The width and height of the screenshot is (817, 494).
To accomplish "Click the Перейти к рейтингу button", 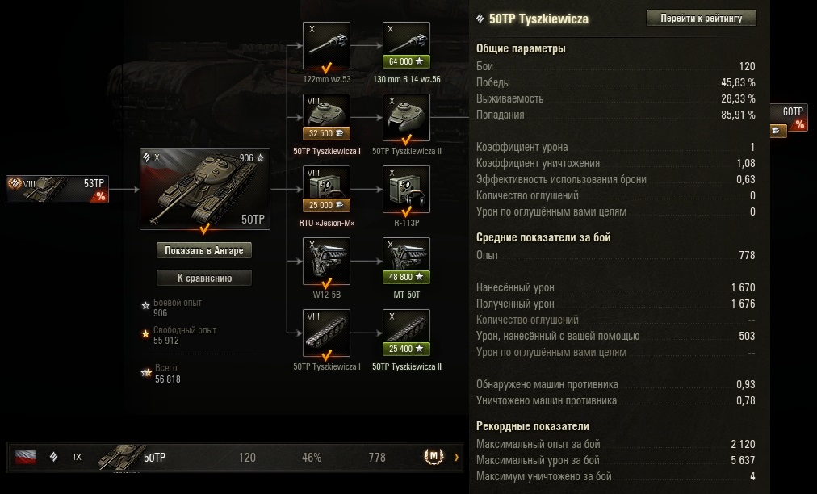I will pyautogui.click(x=702, y=19).
